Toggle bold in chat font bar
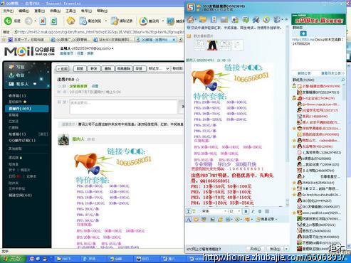 pyautogui.click(x=246, y=211)
